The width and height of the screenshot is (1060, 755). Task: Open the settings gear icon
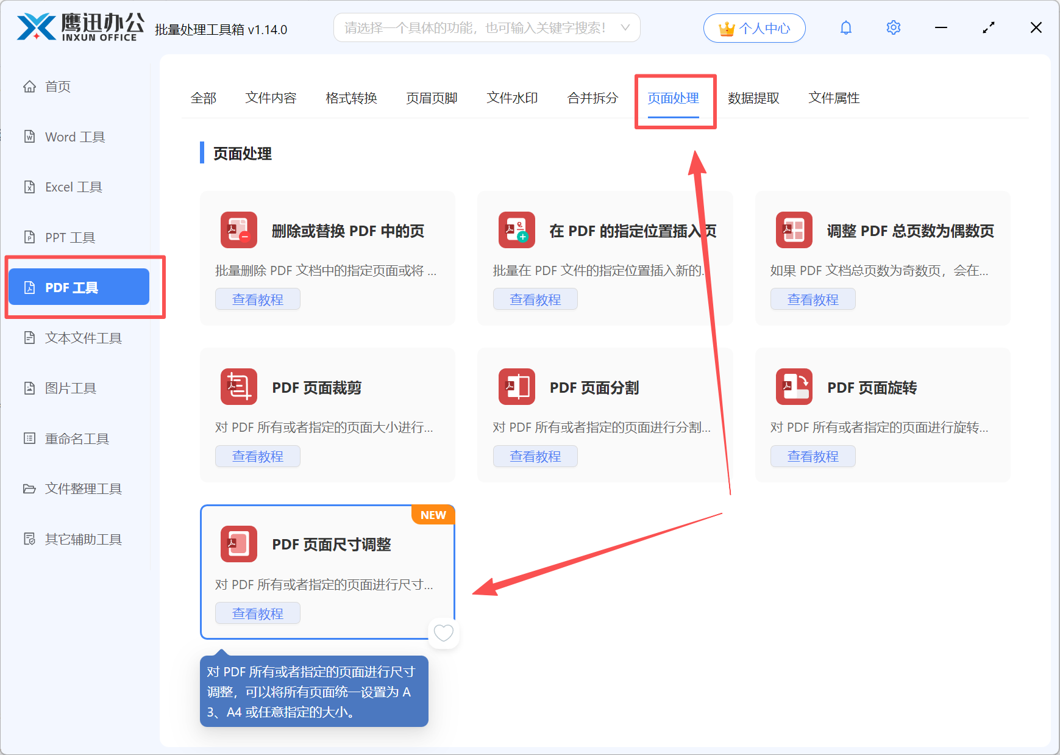coord(893,27)
